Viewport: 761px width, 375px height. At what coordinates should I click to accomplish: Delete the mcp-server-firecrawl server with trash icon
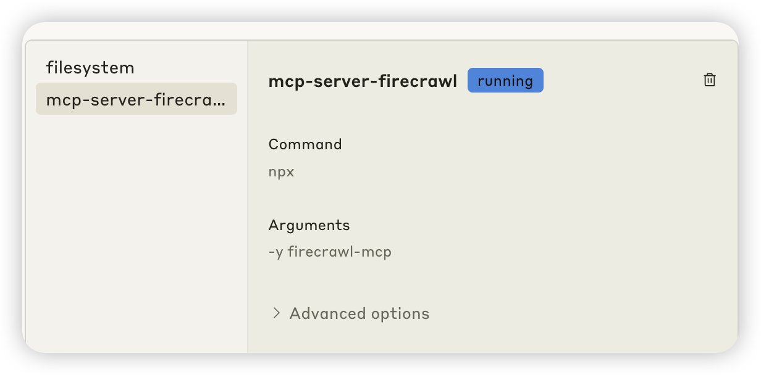710,80
